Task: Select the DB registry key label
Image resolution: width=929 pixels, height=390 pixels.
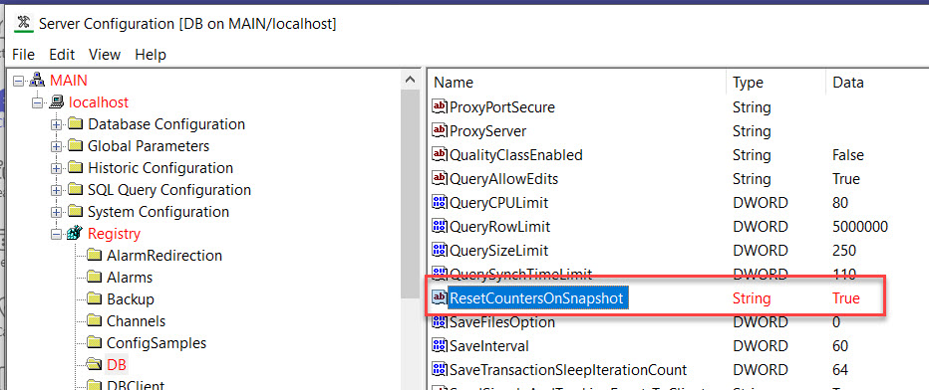Action: click(x=117, y=365)
